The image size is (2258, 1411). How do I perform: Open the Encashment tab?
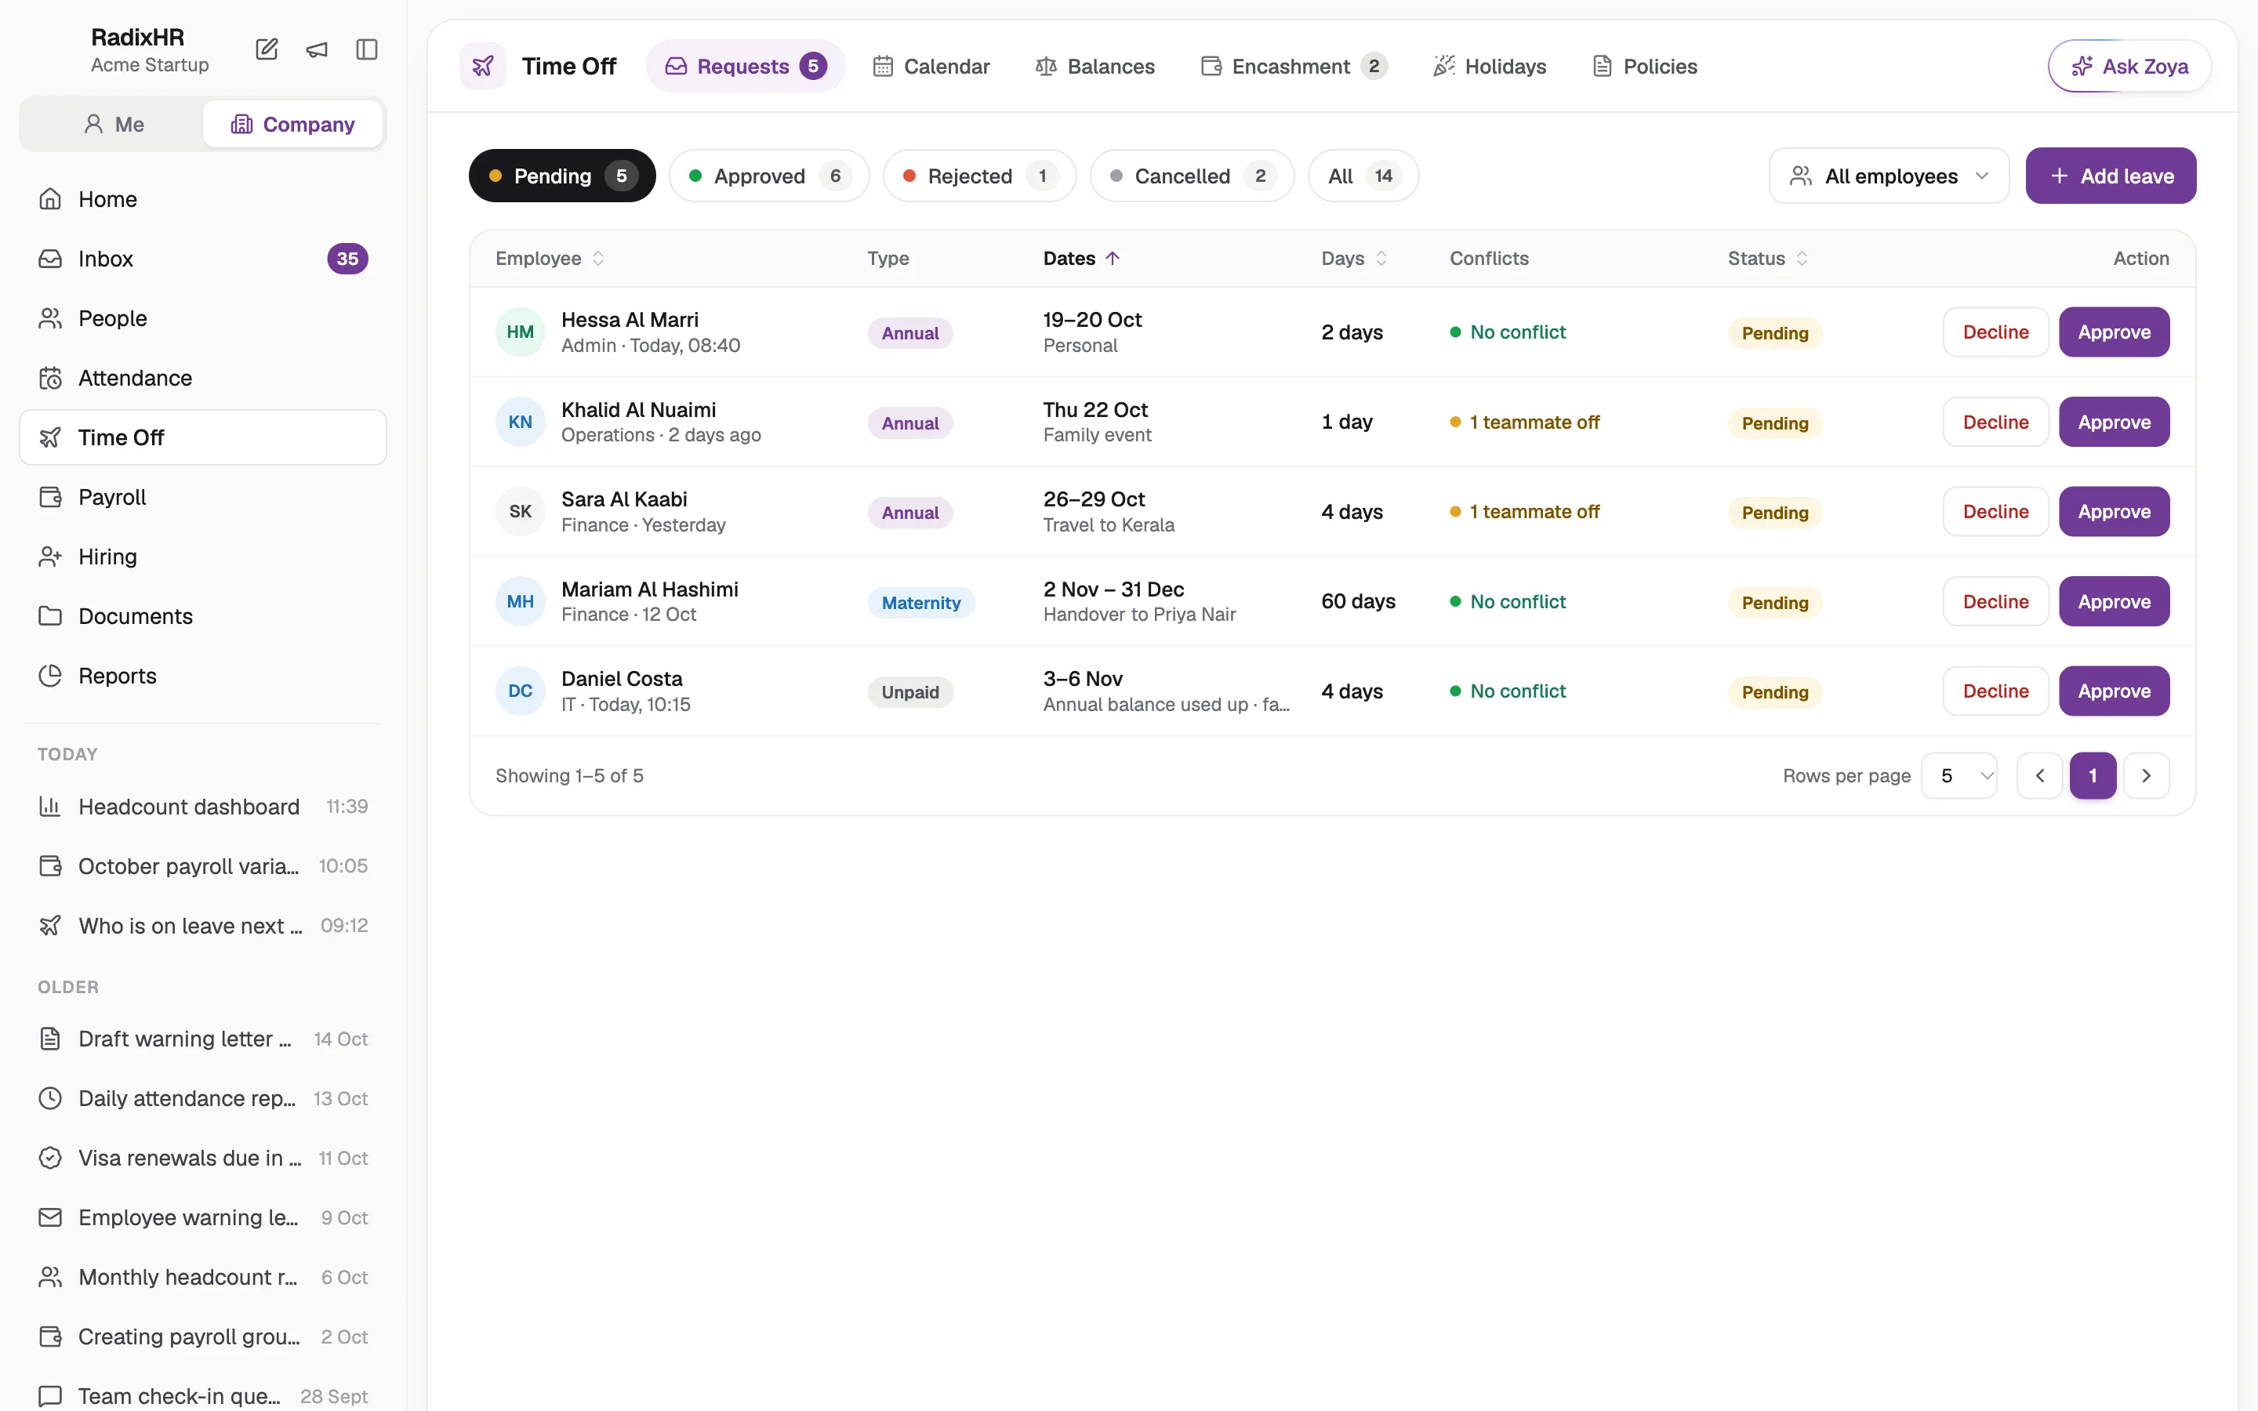click(1294, 67)
